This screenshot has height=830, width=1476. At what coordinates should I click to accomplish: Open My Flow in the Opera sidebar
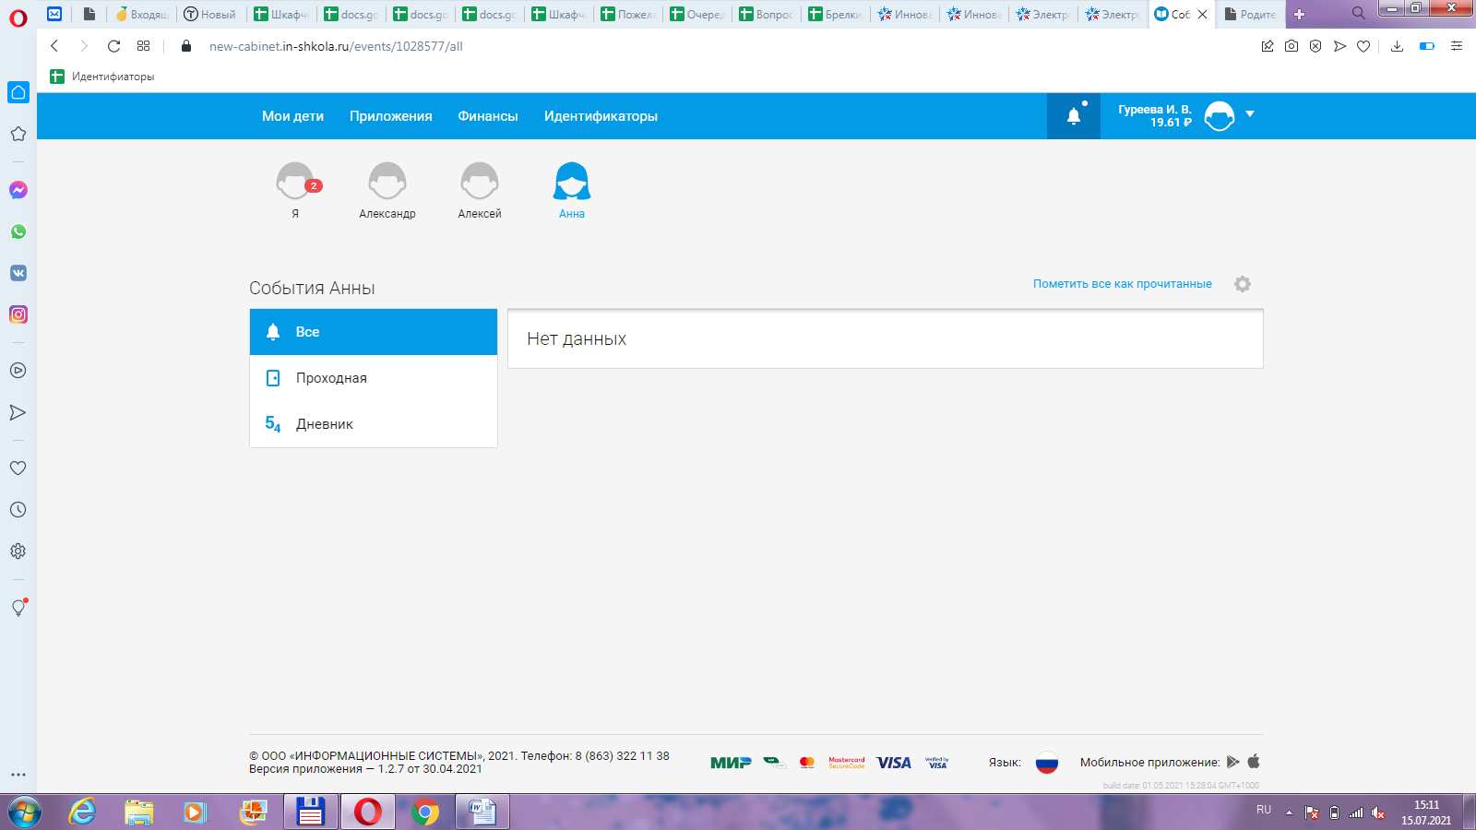click(x=18, y=412)
